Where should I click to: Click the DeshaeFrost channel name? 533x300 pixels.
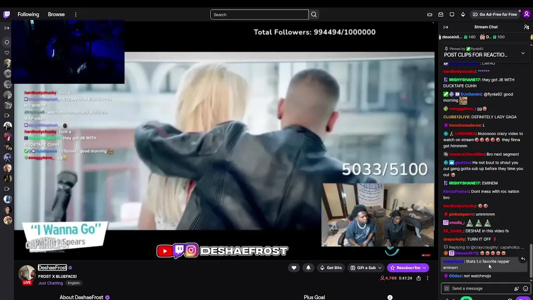pyautogui.click(x=52, y=268)
